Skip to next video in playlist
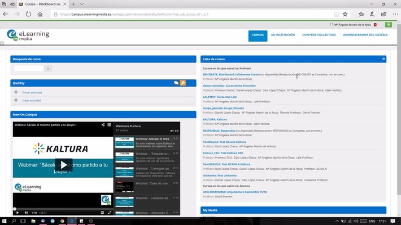This screenshot has width=401, height=225. pyautogui.click(x=177, y=130)
